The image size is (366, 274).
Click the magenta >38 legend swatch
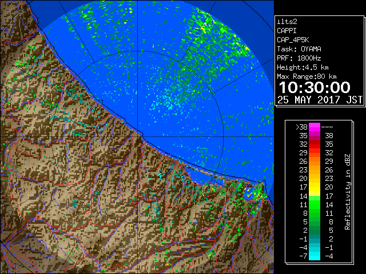315,127
